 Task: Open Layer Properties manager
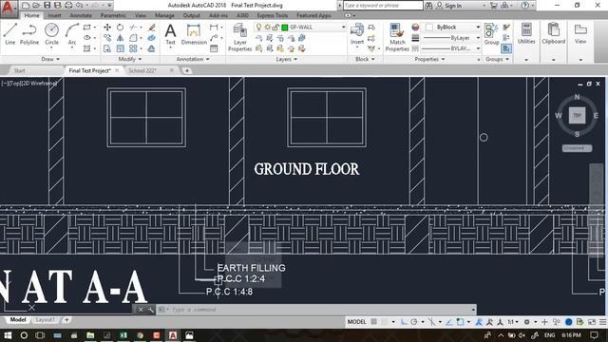pos(239,37)
